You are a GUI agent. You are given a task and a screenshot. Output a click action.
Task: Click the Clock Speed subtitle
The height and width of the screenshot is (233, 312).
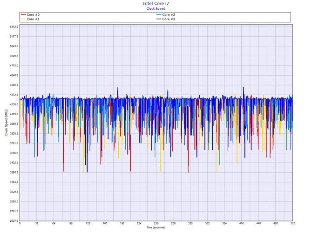coord(156,8)
